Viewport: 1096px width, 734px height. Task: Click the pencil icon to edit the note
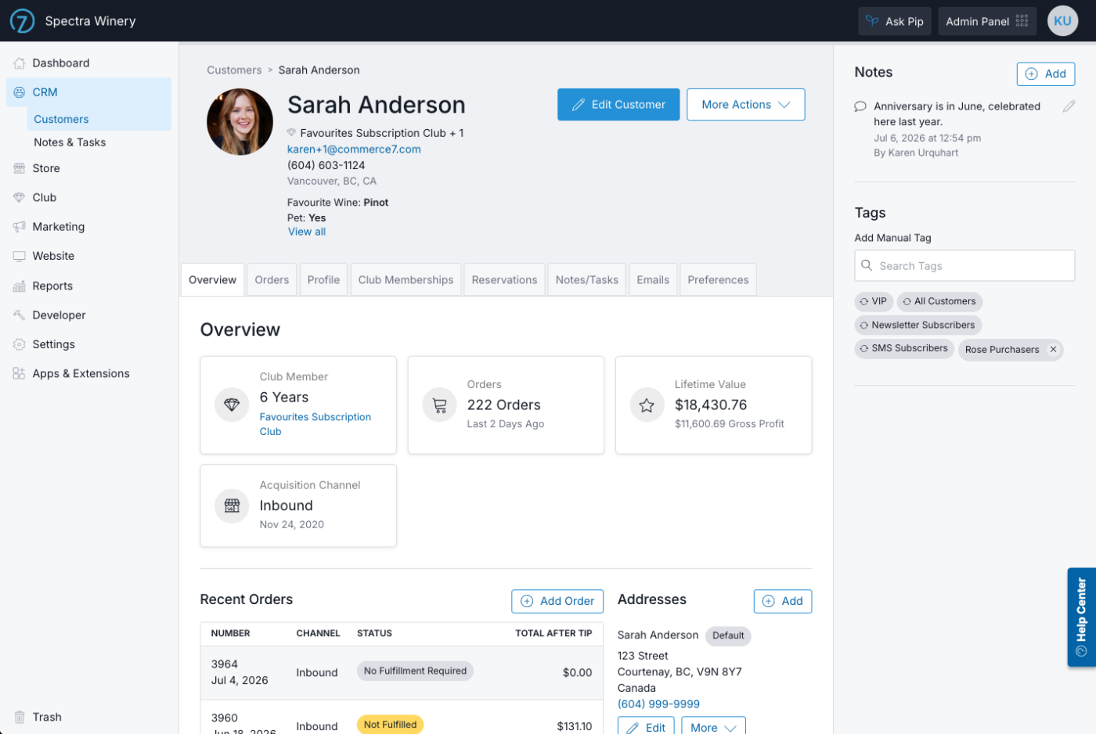[1069, 106]
